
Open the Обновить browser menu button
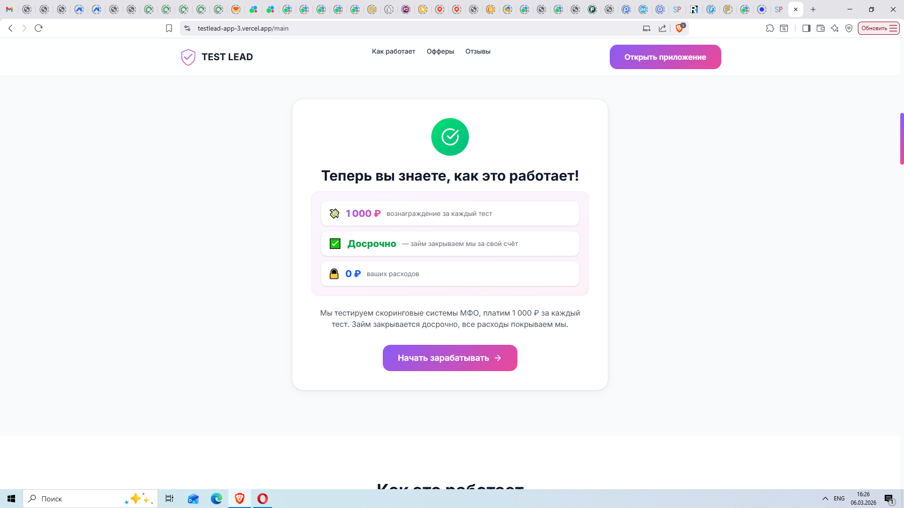coord(879,28)
